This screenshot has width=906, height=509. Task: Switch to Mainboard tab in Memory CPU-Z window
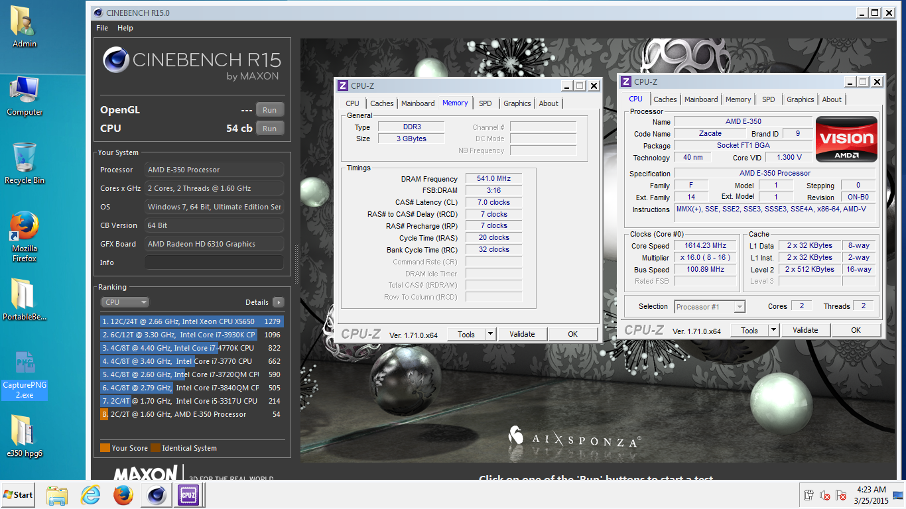pyautogui.click(x=418, y=103)
